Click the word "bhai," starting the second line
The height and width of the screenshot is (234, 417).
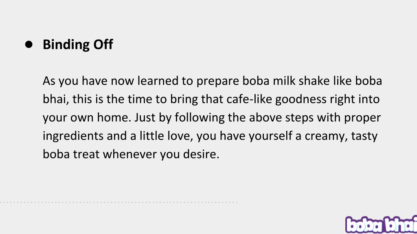point(56,100)
